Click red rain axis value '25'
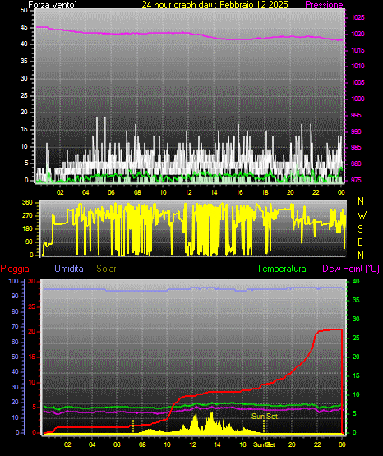 tap(32, 306)
